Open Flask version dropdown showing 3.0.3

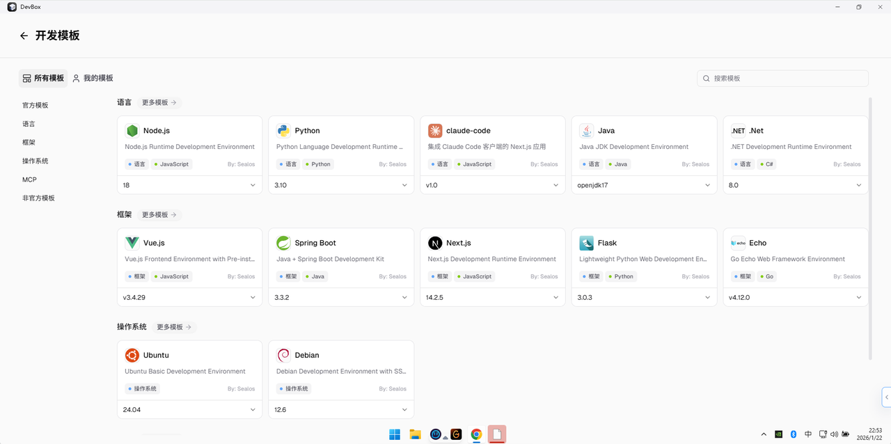point(645,297)
